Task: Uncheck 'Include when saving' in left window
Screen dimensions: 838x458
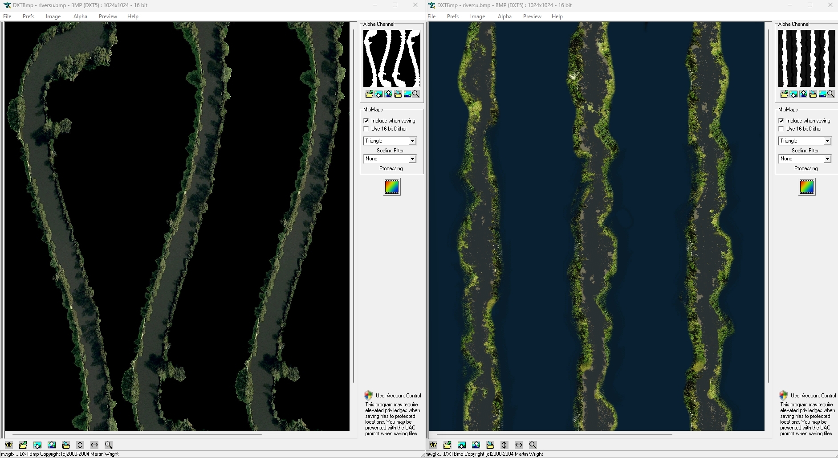Action: (x=366, y=121)
